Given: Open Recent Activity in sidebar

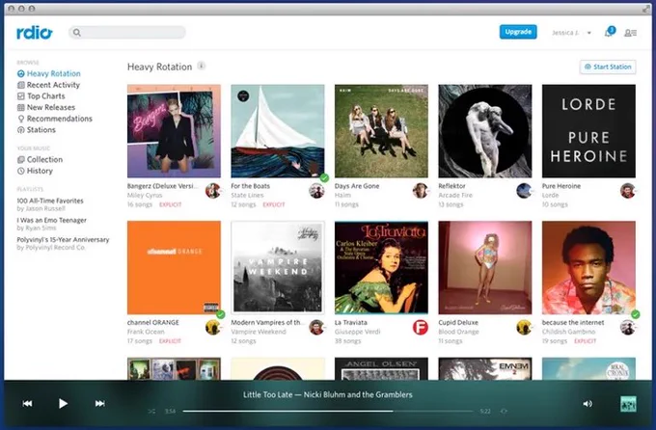Looking at the screenshot, I should 48,85.
